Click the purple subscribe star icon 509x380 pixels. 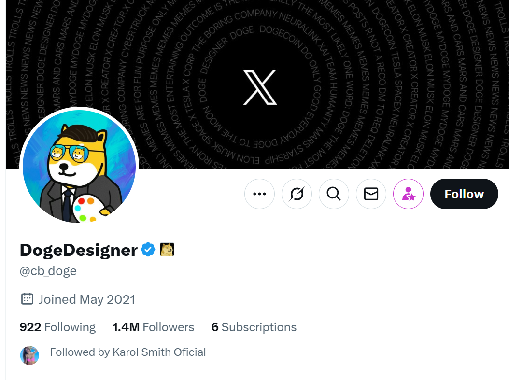click(x=409, y=194)
